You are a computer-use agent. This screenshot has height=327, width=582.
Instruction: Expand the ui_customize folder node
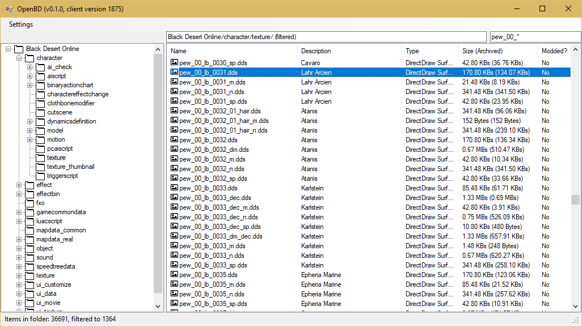(x=19, y=284)
